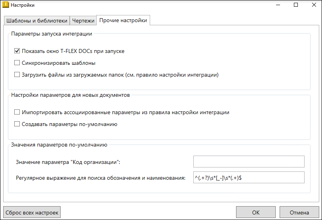Cancel changes with the Отмена button
The height and width of the screenshot is (220, 322).
(x=299, y=212)
